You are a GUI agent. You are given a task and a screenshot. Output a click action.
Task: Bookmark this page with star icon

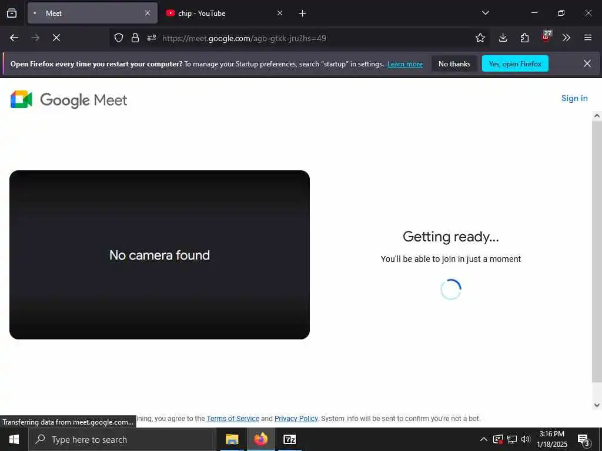coord(480,38)
